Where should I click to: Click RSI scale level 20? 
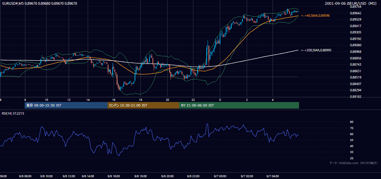point(351,158)
